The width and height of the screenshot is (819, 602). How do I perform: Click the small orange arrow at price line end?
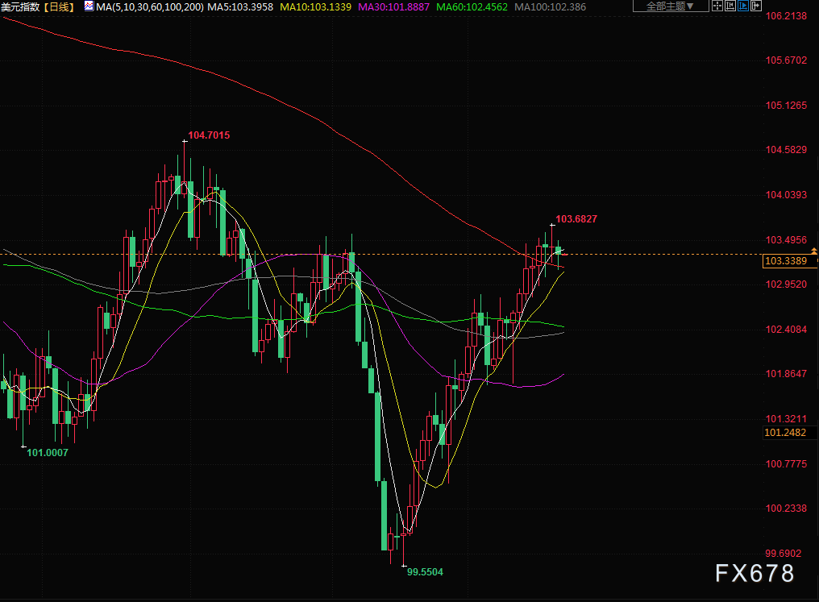814,251
